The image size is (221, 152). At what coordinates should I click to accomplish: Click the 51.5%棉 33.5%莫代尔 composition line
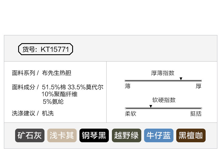(72, 87)
